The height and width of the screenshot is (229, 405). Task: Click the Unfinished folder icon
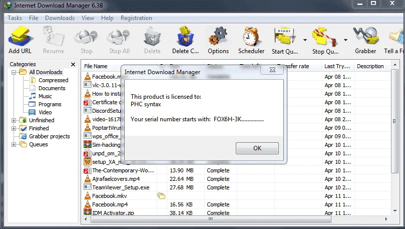[23, 120]
